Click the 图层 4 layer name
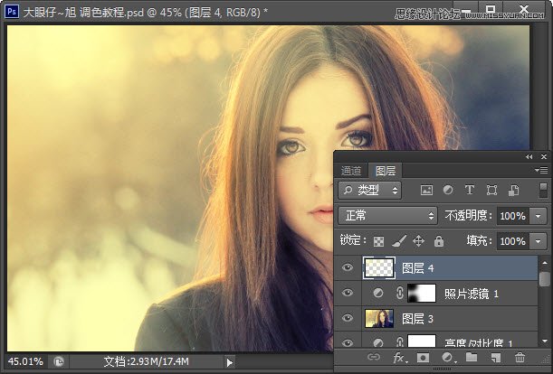 pyautogui.click(x=417, y=268)
